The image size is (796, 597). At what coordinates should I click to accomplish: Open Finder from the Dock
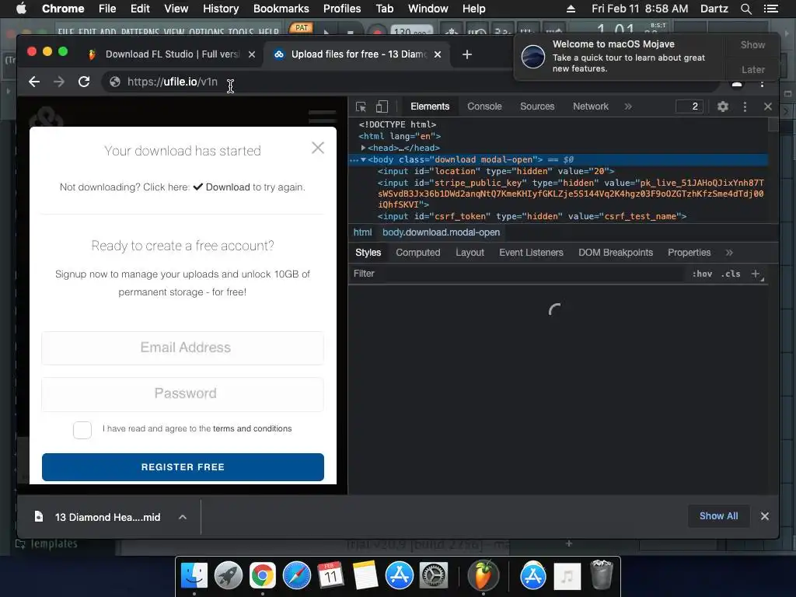pos(194,575)
